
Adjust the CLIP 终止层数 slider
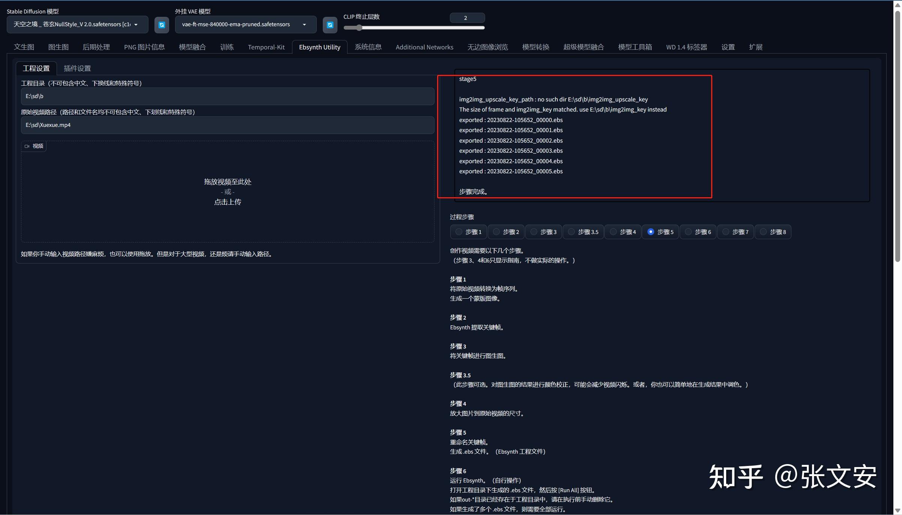[x=359, y=28]
